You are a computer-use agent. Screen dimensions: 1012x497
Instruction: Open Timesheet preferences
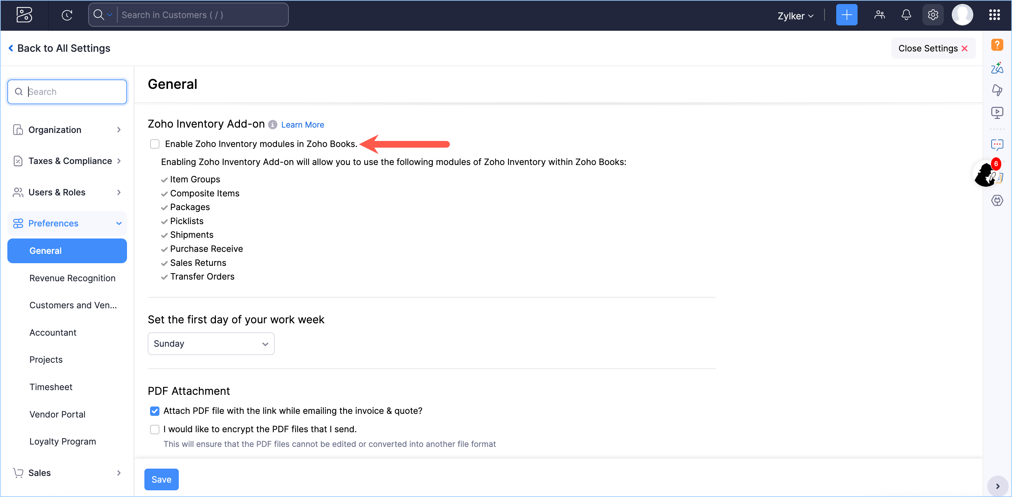51,387
